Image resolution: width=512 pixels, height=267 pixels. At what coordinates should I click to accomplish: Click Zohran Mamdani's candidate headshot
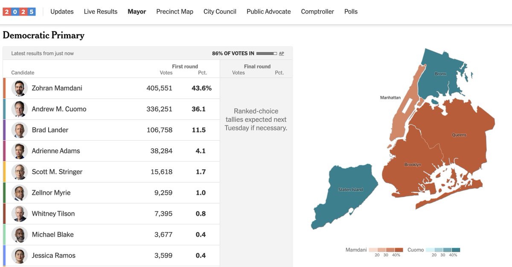point(19,88)
